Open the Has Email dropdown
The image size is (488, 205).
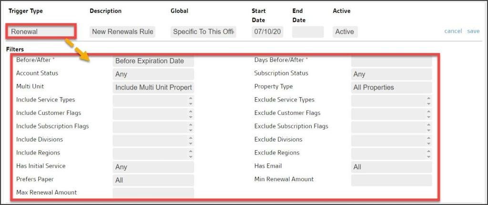[x=391, y=167]
